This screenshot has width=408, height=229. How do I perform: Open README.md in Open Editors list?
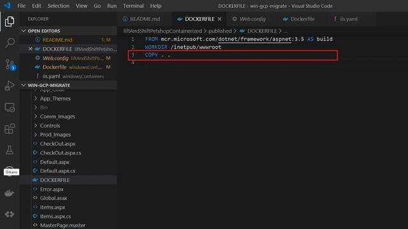click(x=68, y=39)
